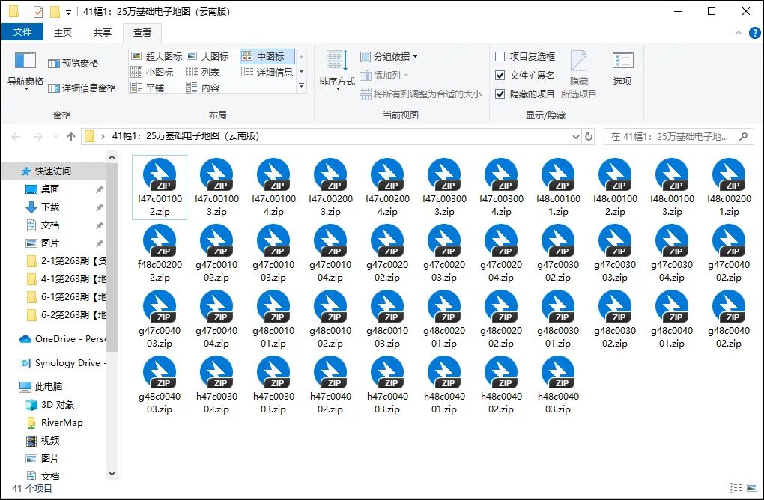The width and height of the screenshot is (764, 500).
Task: Switch to large thumbnails view in status bar
Action: click(x=752, y=487)
